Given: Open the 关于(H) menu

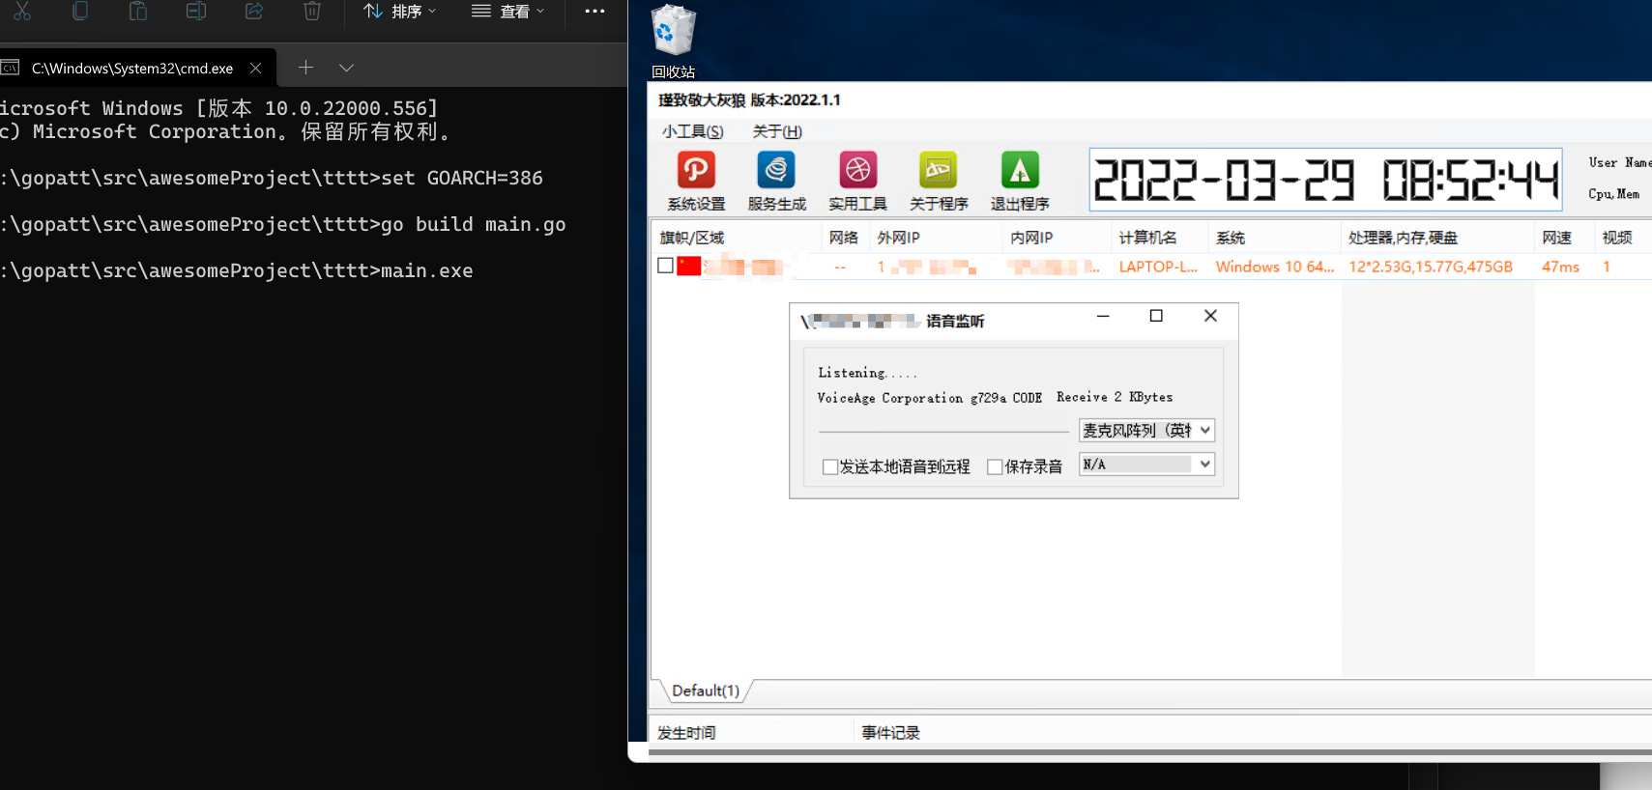Looking at the screenshot, I should [777, 131].
